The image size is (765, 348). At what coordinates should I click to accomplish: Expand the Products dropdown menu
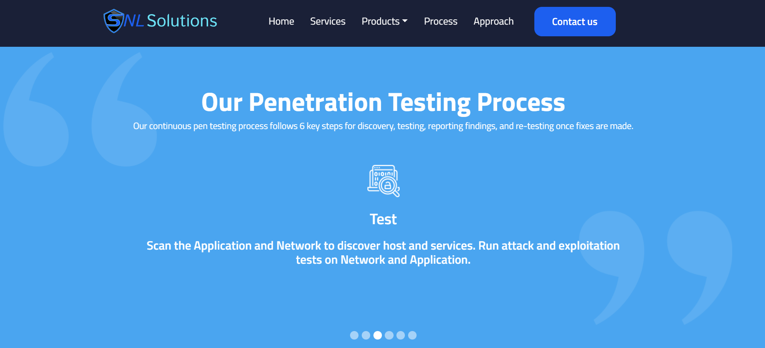(384, 21)
